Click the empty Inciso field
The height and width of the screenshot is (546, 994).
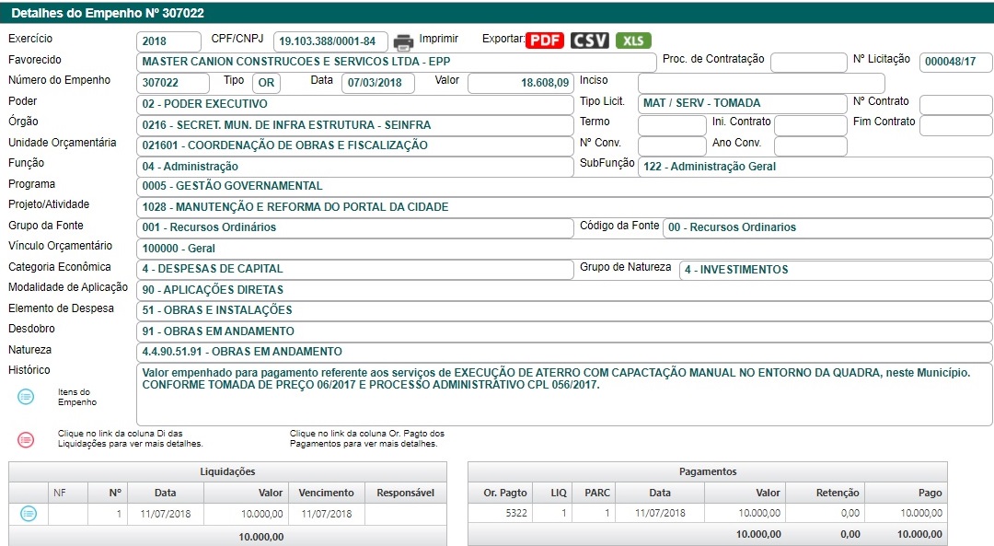point(761,83)
